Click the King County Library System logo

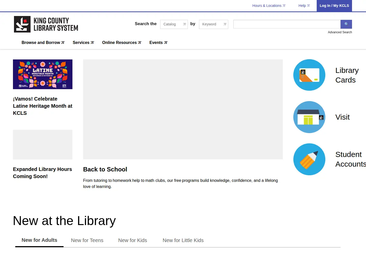coord(46,24)
